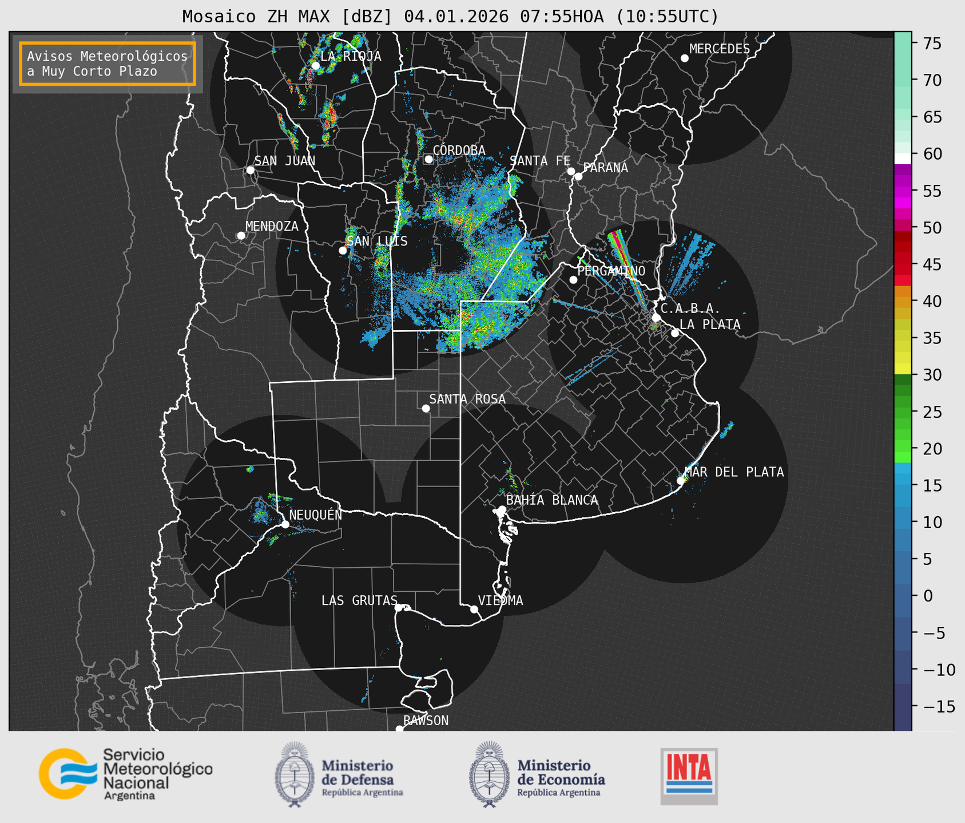Select the Bahía Blanca location marker
The height and width of the screenshot is (823, 965).
(x=502, y=509)
